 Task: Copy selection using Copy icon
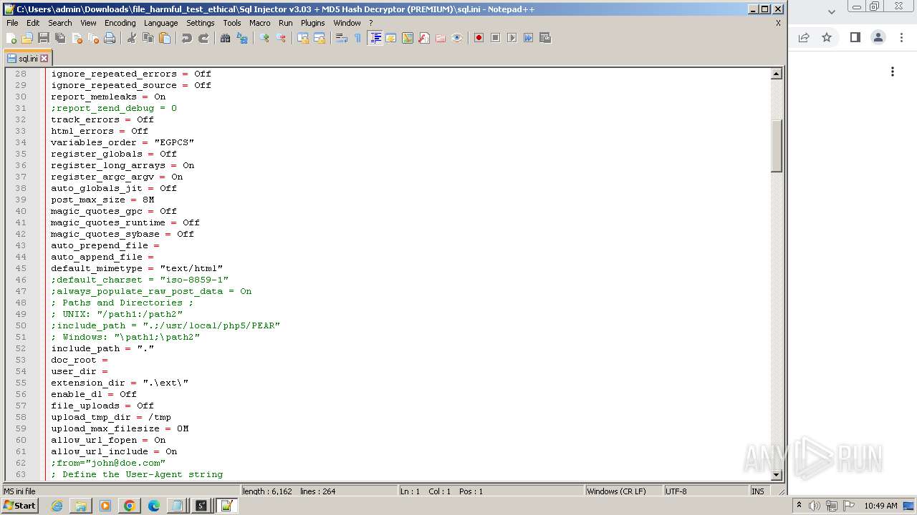[x=148, y=38]
